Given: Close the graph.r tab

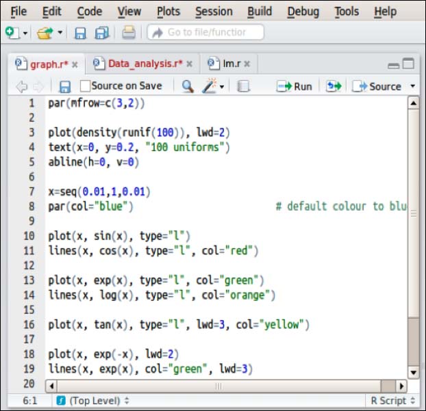Looking at the screenshot, I should (x=75, y=65).
